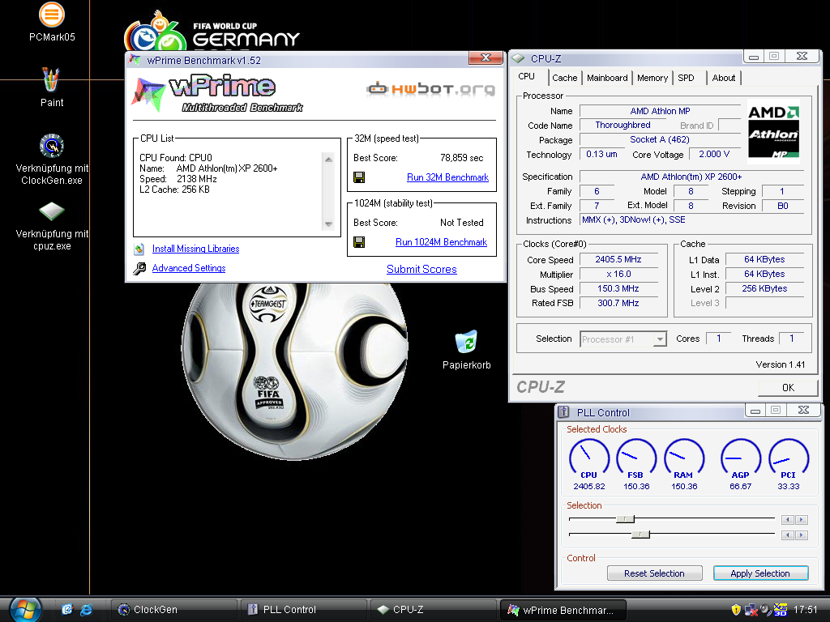Screen dimensions: 830x622
Task: Click the upper slider's left step arrow
Action: click(x=788, y=520)
